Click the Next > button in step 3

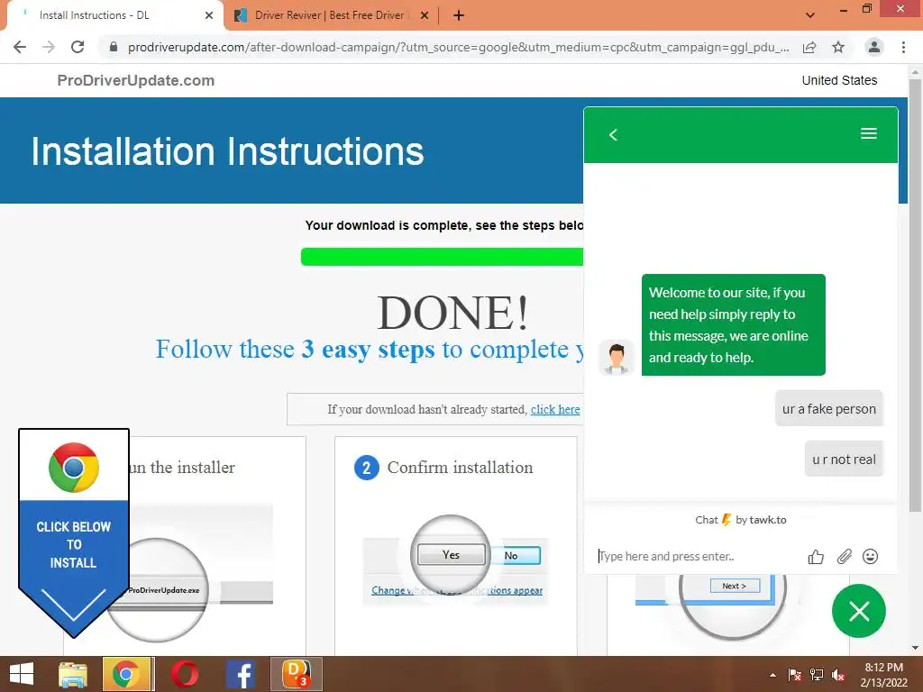[735, 586]
